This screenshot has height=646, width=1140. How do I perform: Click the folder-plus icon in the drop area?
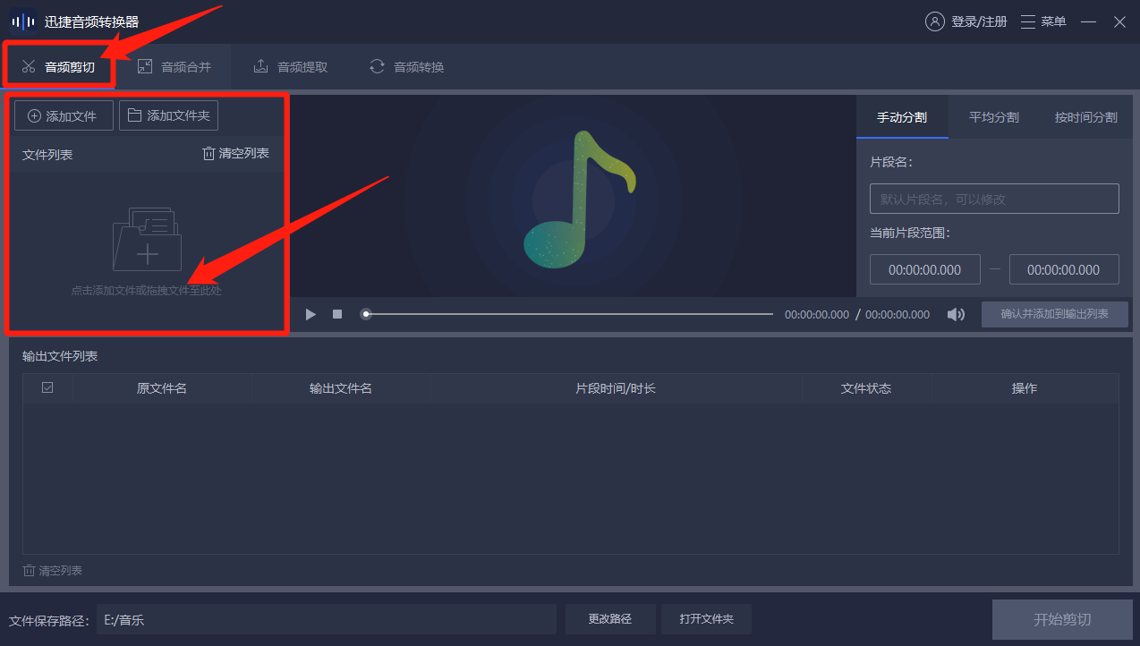(147, 240)
